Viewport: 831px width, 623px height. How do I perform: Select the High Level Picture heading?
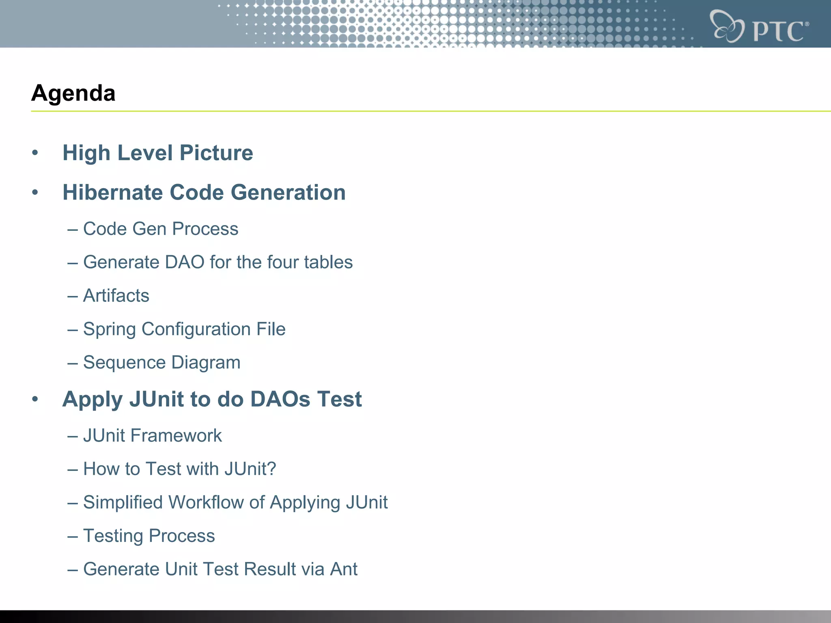pyautogui.click(x=157, y=153)
